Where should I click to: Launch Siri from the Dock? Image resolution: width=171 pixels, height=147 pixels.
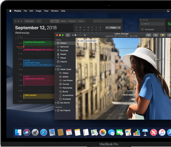26,132
